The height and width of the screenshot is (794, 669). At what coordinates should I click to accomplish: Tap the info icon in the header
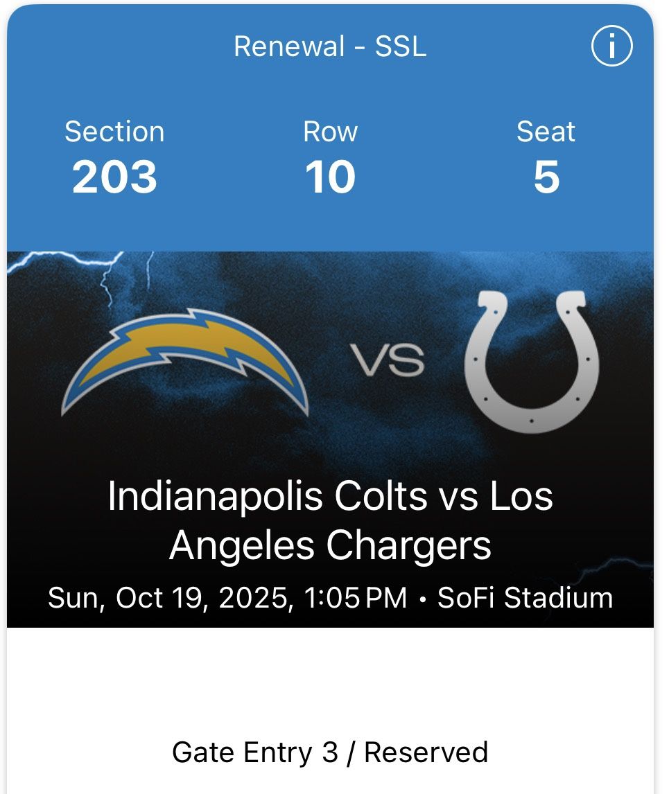(611, 46)
